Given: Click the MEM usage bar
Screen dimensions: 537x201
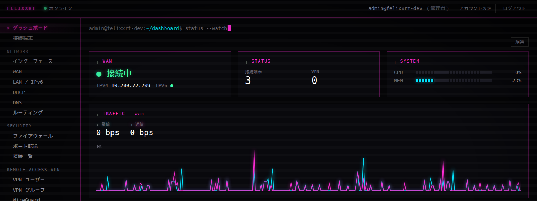Looking at the screenshot, I should (455, 81).
